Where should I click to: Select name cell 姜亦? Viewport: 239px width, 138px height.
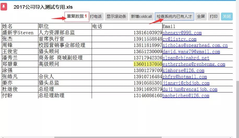(x=20, y=83)
